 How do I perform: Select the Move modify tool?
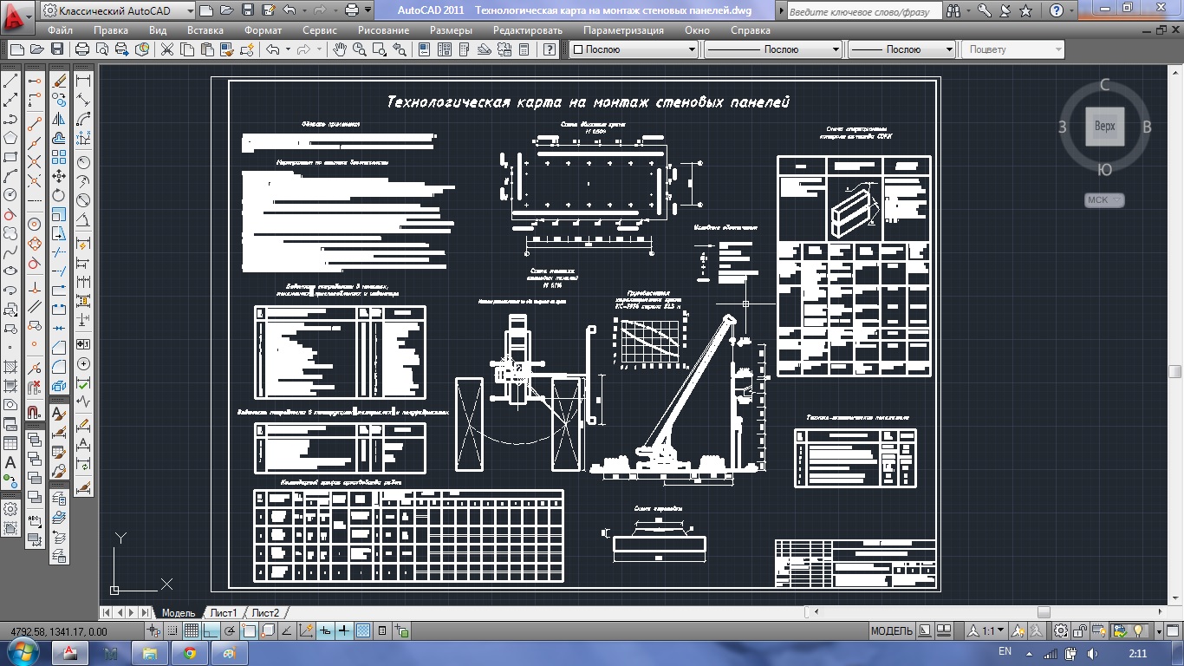click(x=59, y=176)
